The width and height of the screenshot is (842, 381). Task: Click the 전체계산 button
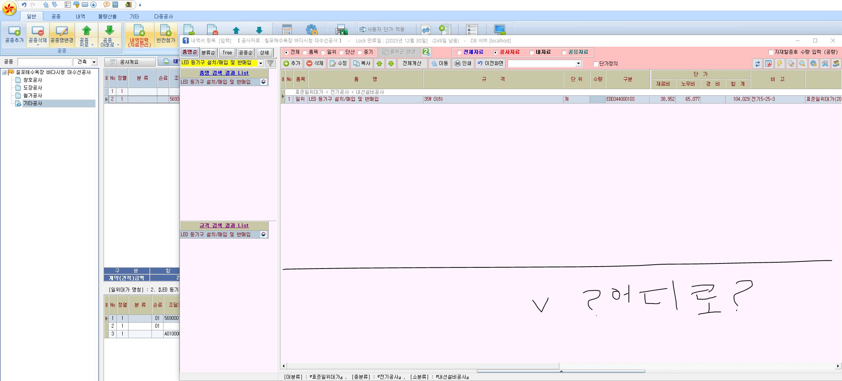pyautogui.click(x=412, y=63)
